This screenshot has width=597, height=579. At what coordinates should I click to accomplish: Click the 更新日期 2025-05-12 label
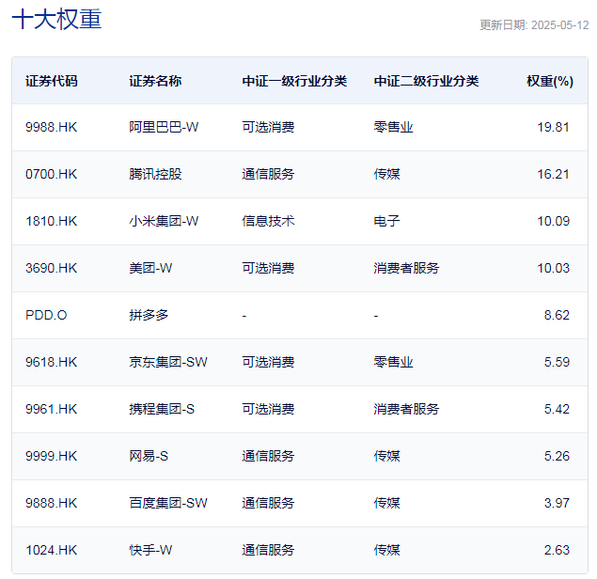[533, 25]
